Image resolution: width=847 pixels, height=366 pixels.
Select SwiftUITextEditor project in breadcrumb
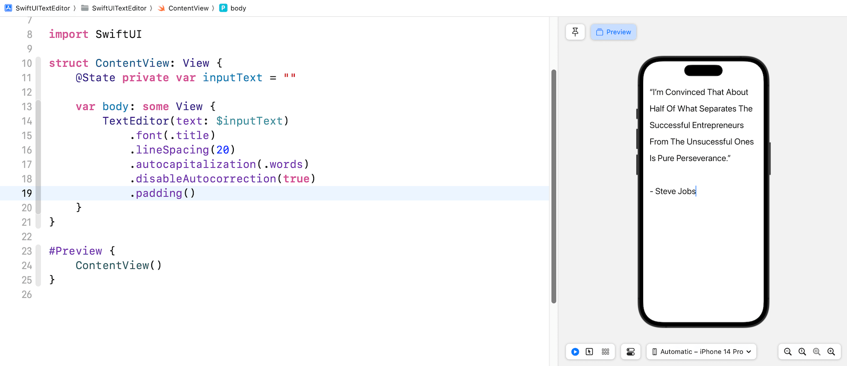43,8
